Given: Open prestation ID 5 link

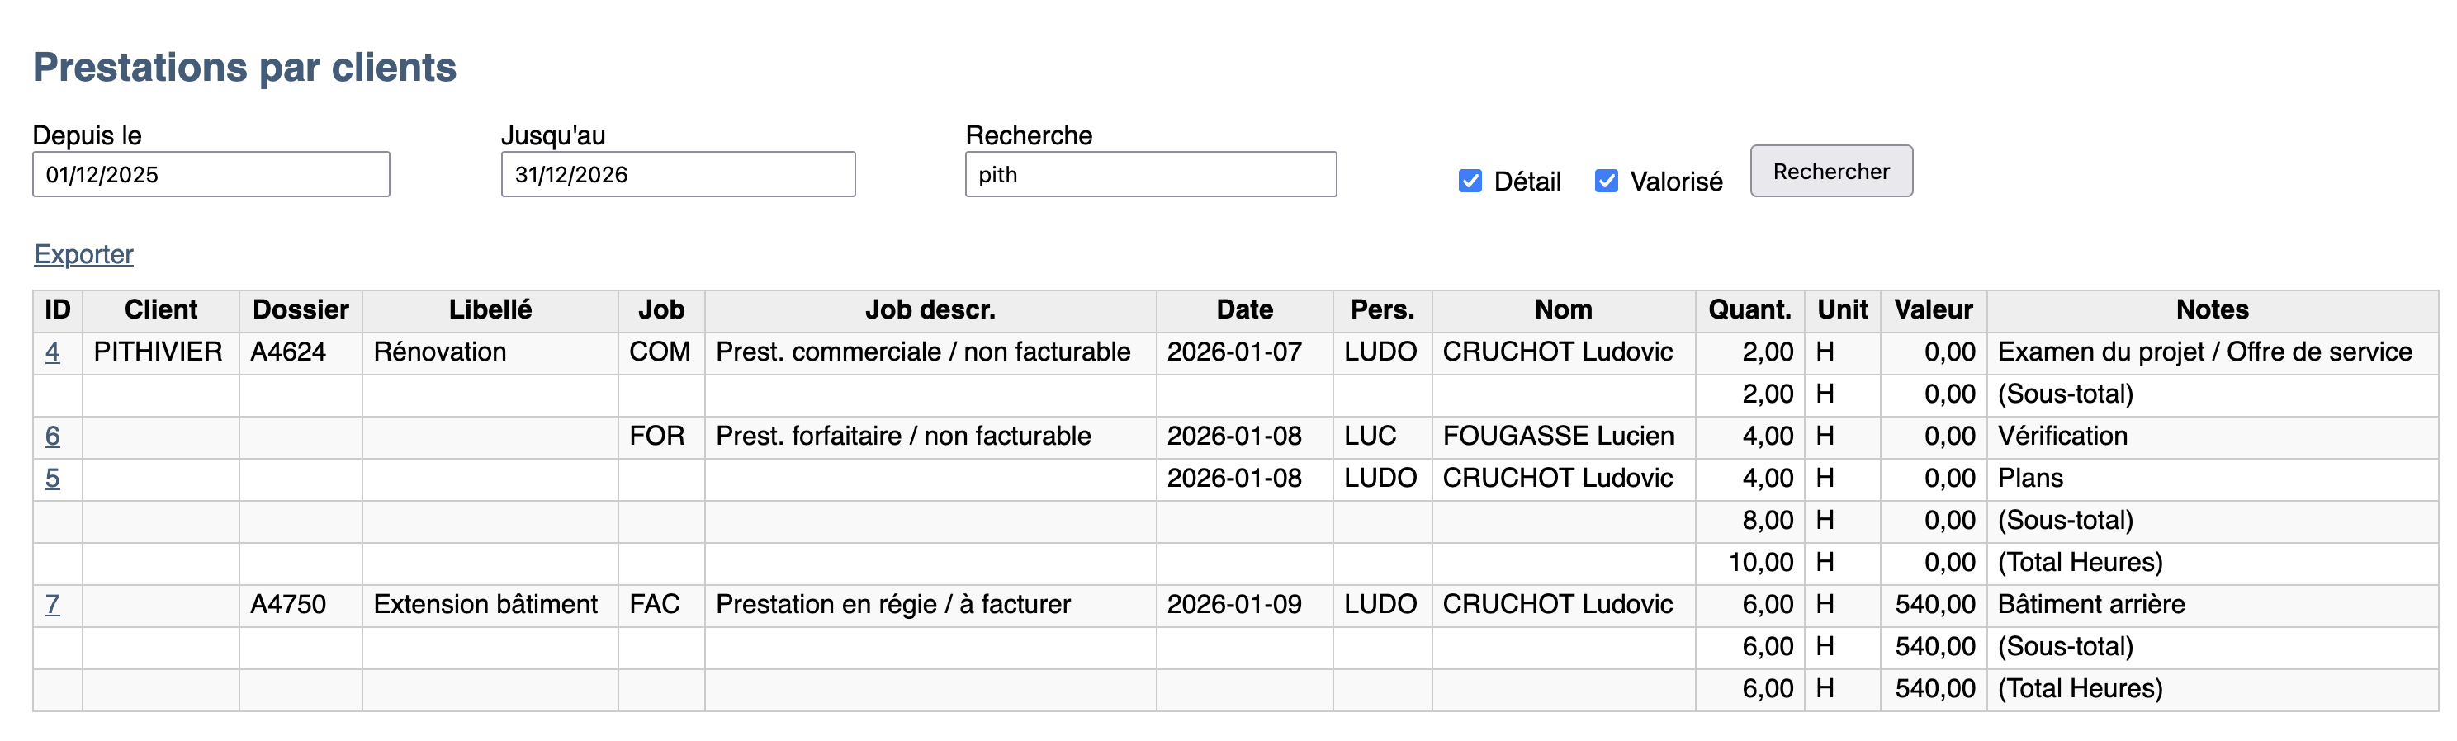Looking at the screenshot, I should click(x=53, y=478).
